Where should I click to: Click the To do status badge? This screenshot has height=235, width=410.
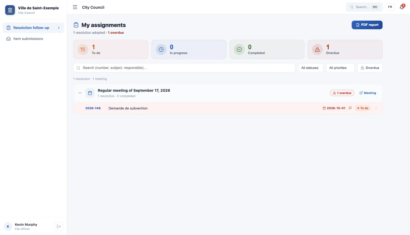coord(363,108)
